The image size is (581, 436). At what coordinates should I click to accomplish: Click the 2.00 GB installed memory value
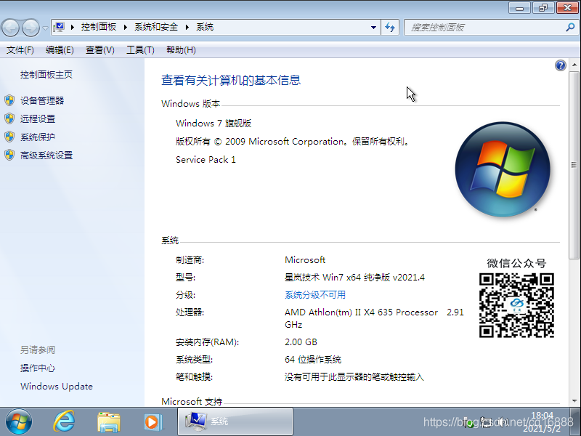coord(301,342)
